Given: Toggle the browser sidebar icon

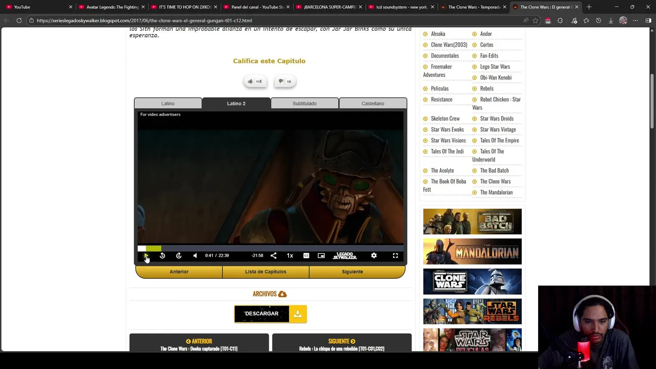Looking at the screenshot, I should pos(648,20).
